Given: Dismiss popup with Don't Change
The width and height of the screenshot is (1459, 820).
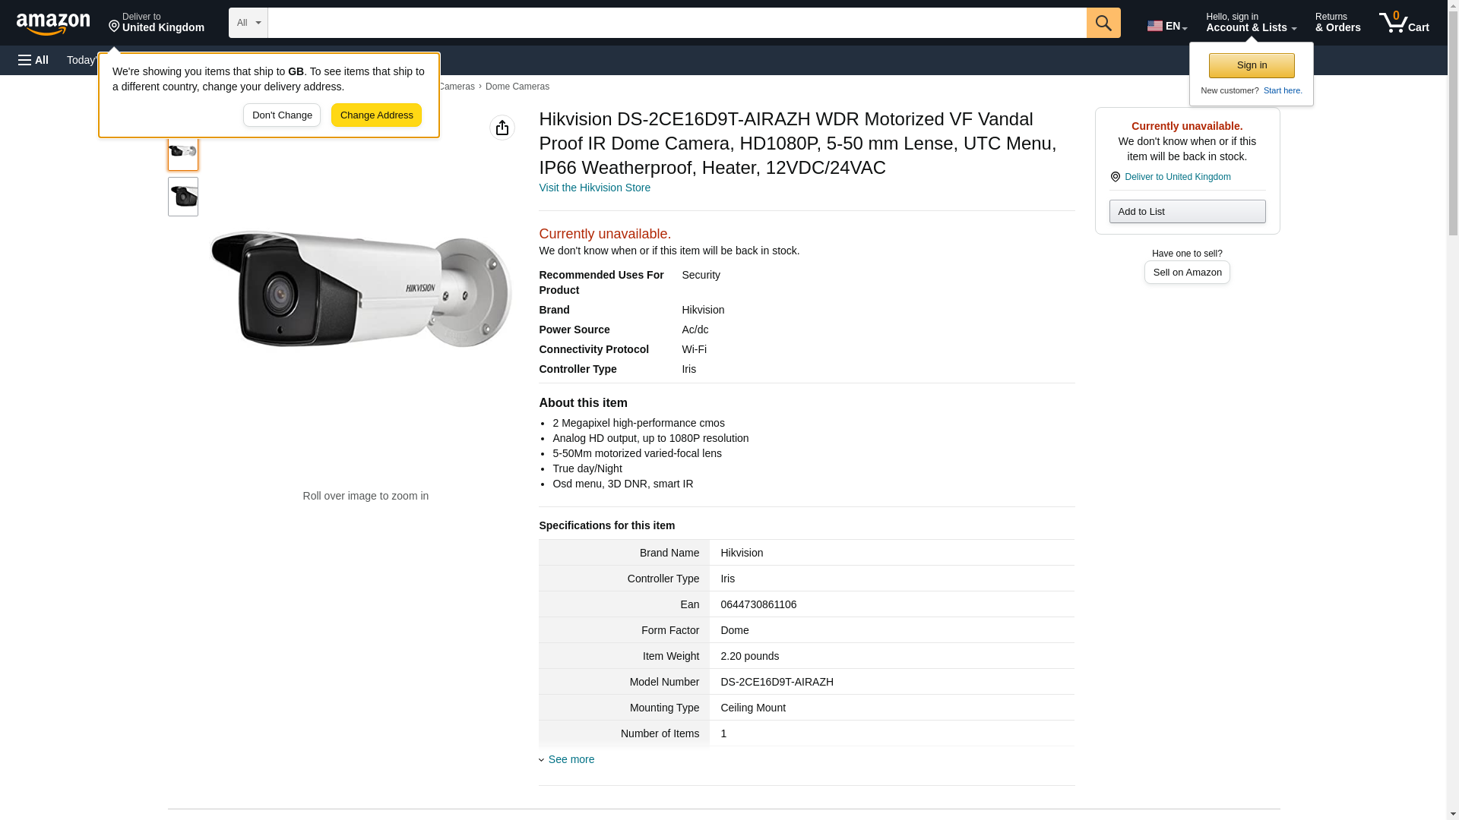Looking at the screenshot, I should click(281, 115).
